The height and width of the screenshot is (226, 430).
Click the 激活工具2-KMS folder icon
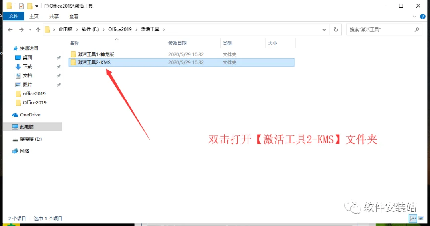(73, 62)
